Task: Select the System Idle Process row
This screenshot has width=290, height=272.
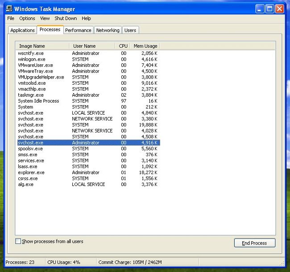Action: [38, 101]
